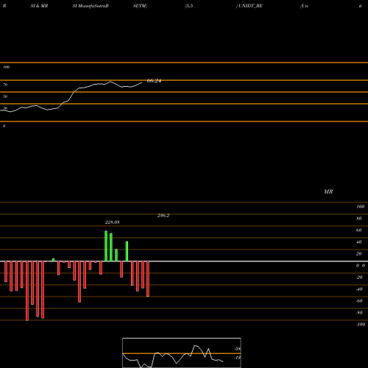
Task: Click the '(5,5' parameter text in header
Action: coord(189,6)
